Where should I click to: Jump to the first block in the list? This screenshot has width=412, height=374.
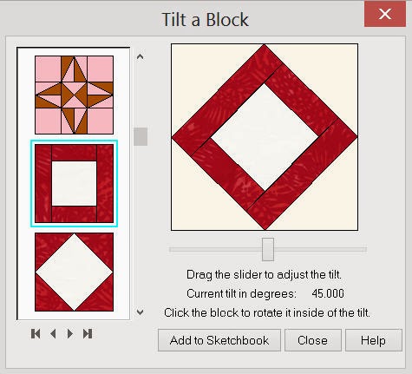tap(36, 334)
